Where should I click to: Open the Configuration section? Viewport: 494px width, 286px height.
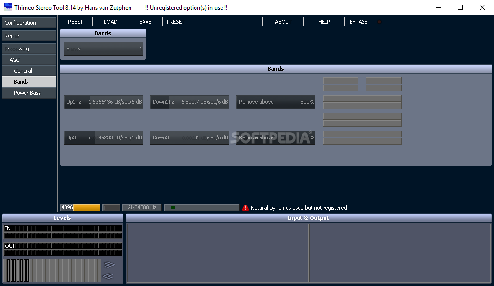pyautogui.click(x=29, y=23)
